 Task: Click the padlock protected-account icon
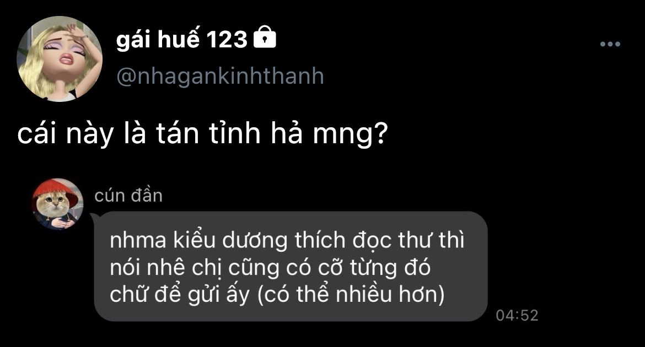pos(265,37)
